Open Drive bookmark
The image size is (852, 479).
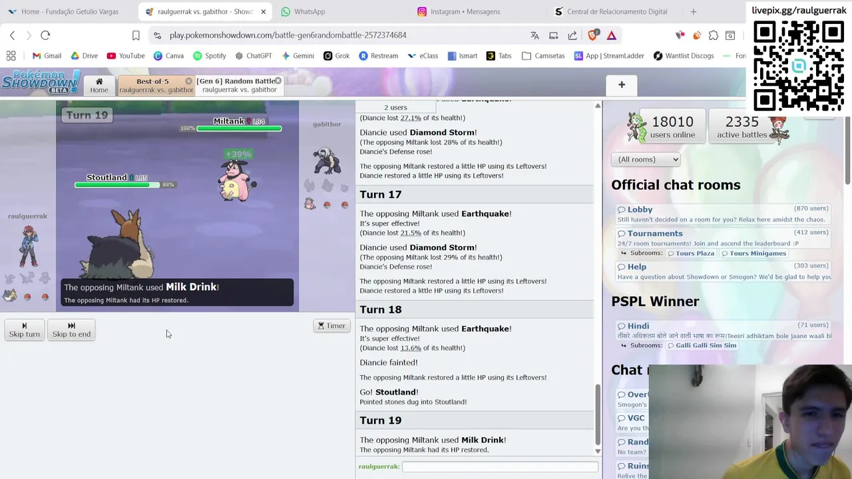click(84, 56)
